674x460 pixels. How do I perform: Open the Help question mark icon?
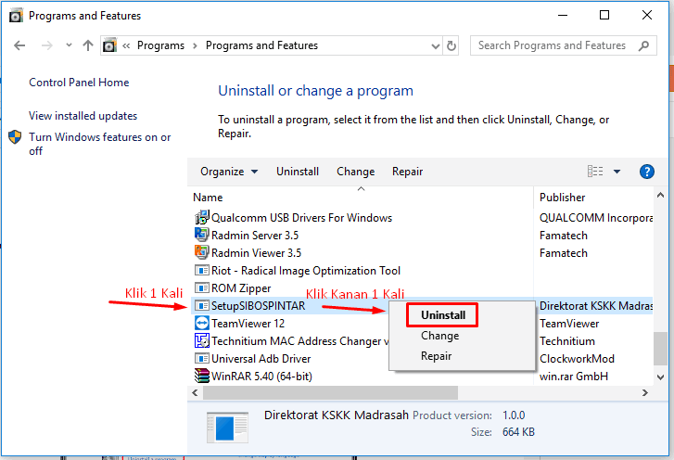click(x=646, y=172)
